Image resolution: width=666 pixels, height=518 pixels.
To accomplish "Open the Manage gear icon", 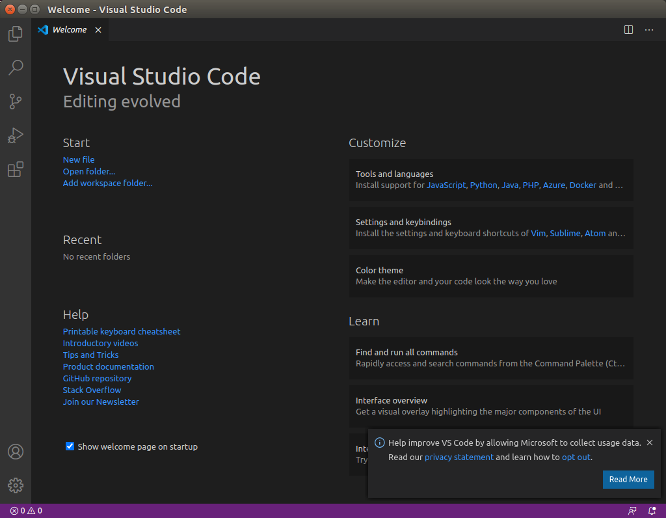I will (16, 485).
